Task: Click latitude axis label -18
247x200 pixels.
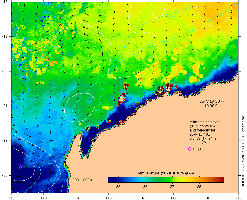Action: [x=4, y=2]
